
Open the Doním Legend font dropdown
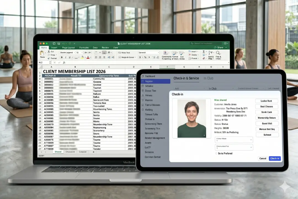point(67,53)
